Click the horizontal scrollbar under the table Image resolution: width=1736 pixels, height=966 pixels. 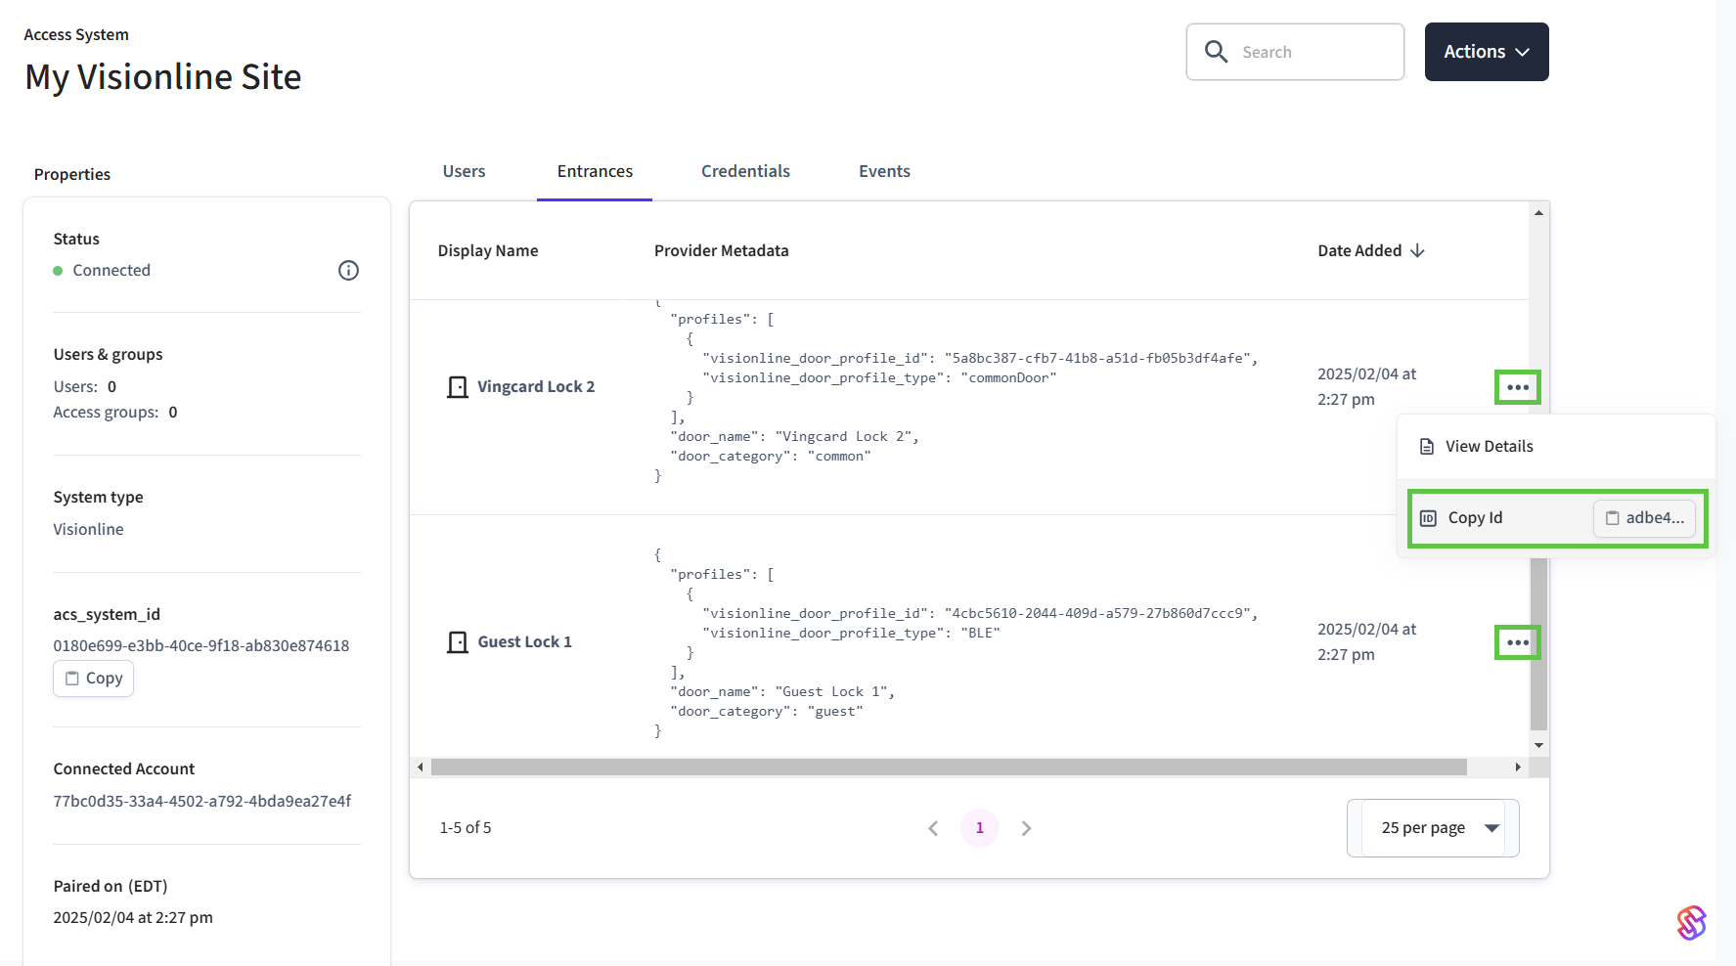click(x=949, y=768)
